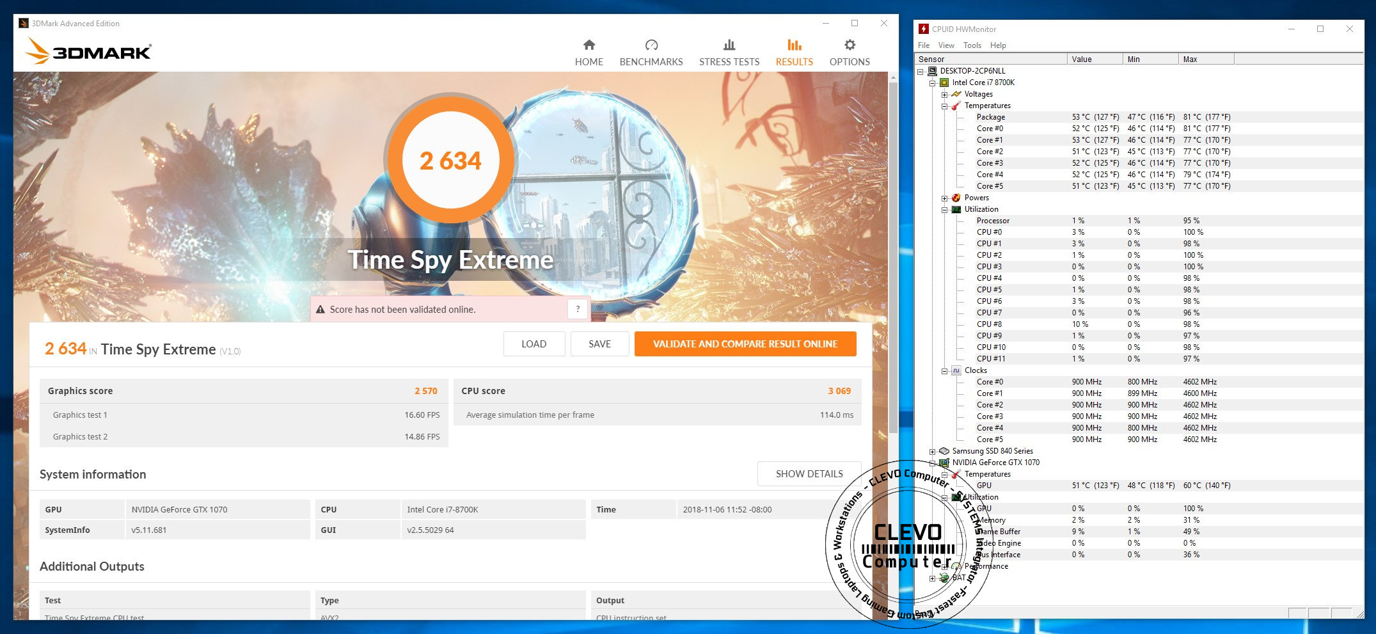Open HWMonitor Help menu
This screenshot has width=1376, height=634.
coord(998,45)
